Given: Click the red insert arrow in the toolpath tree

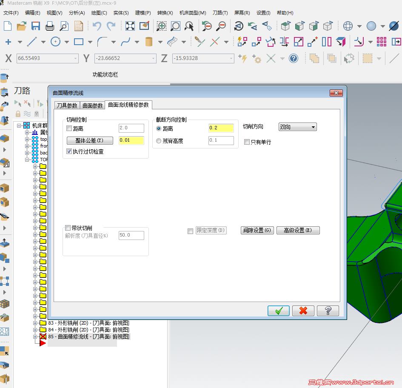Looking at the screenshot, I should tap(43, 343).
